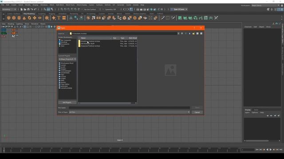This screenshot has height=159, width=284.
Task: Open the Files of type dropdown
Action: coord(129,112)
